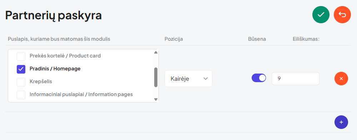Click the Eiliškumas field containing 9
Viewport: 357px width, 140px height.
coord(296,79)
